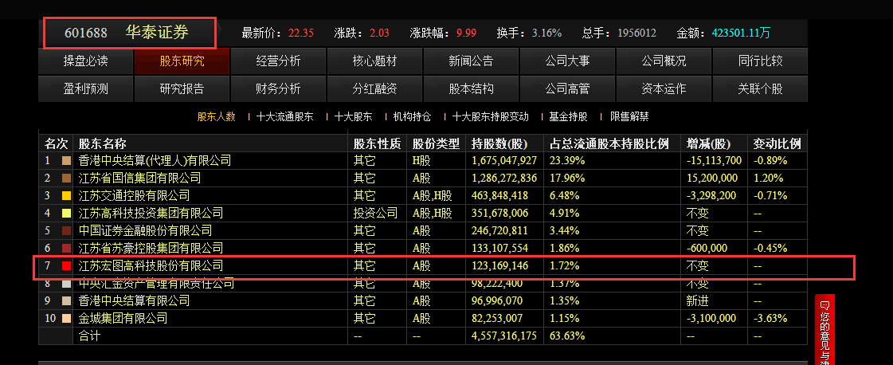Click the 占总流通股本持股比例 column header

[x=609, y=143]
